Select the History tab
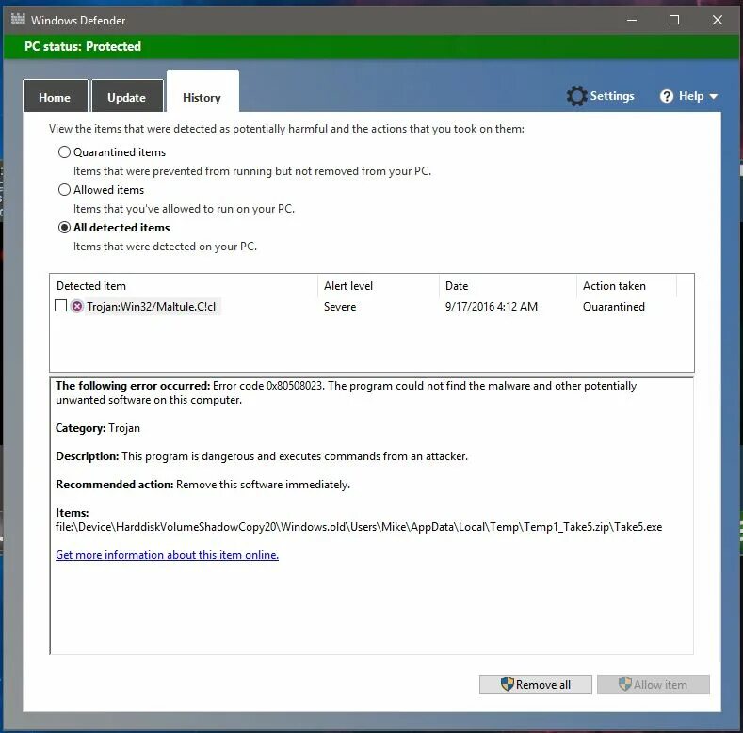Screen dimensions: 743x733 pyautogui.click(x=202, y=92)
